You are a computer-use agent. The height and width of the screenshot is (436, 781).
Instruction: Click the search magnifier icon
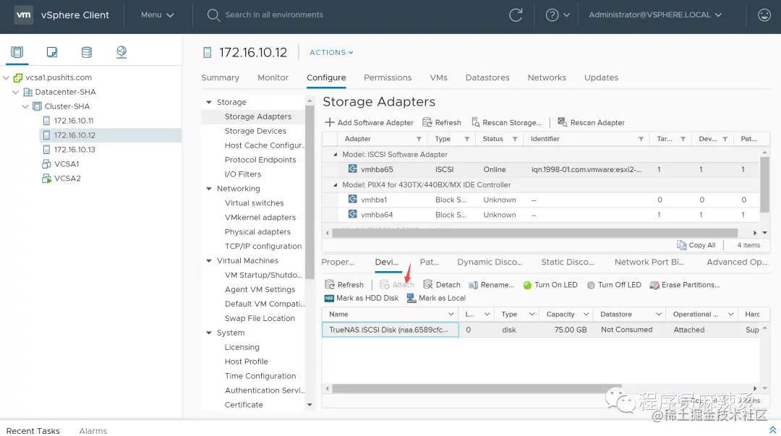click(x=213, y=15)
